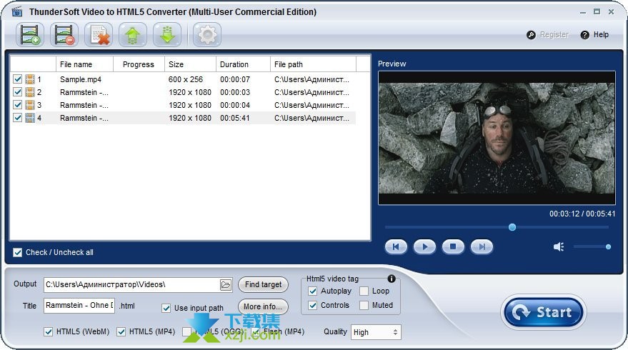The width and height of the screenshot is (628, 350).
Task: Click the File name column header
Action: pos(84,64)
